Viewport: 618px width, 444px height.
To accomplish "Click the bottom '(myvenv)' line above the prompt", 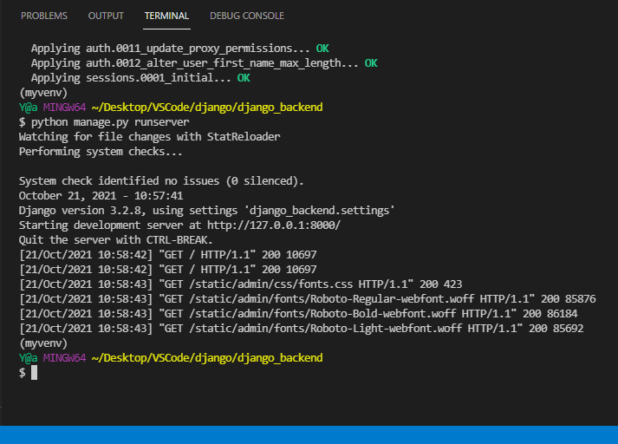I will (43, 343).
